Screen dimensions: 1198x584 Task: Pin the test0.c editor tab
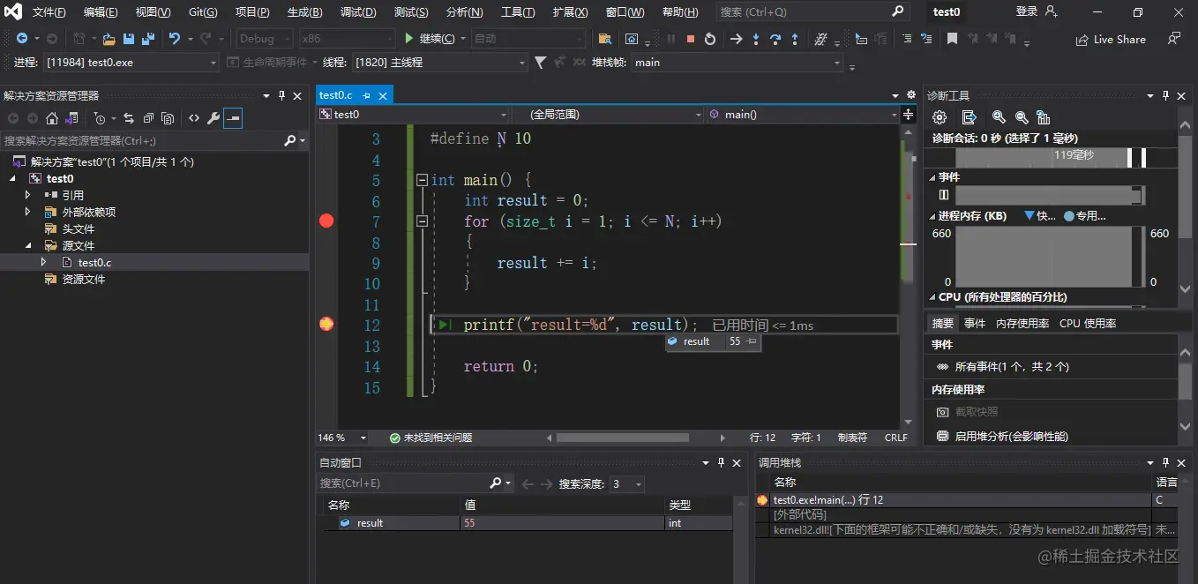click(x=367, y=95)
